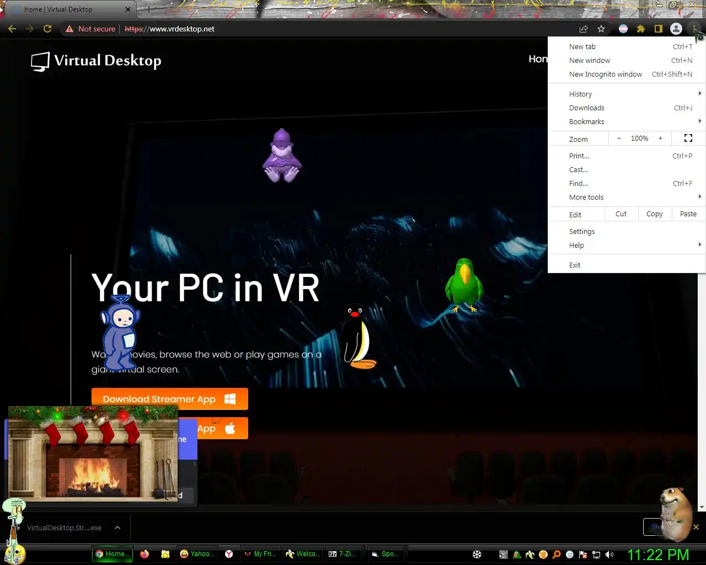Open the Not secure site warning
Viewport: 706px width, 565px height.
[x=90, y=29]
